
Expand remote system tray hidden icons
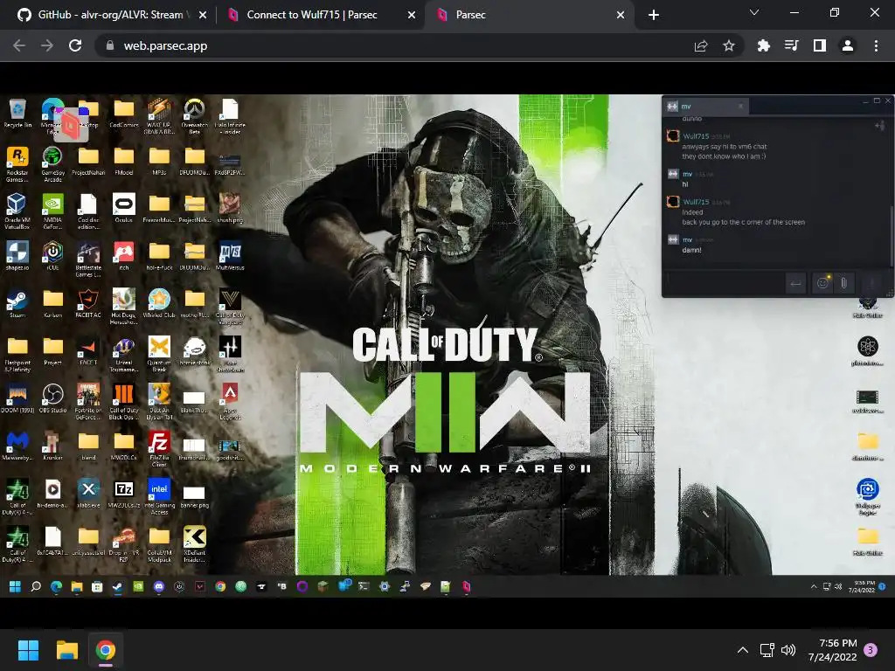tap(814, 586)
